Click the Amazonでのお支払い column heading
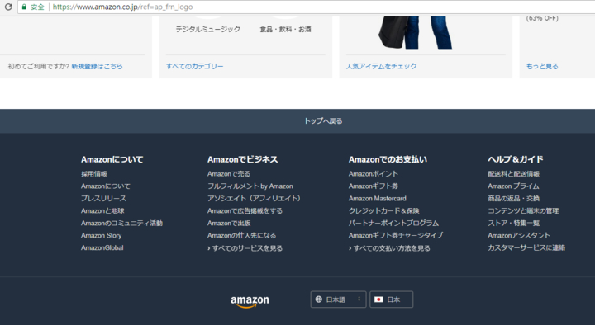 [x=388, y=159]
